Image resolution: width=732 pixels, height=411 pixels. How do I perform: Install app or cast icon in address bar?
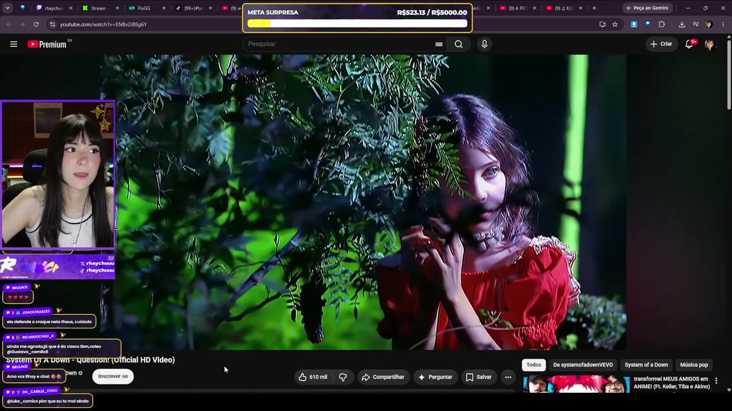point(602,24)
